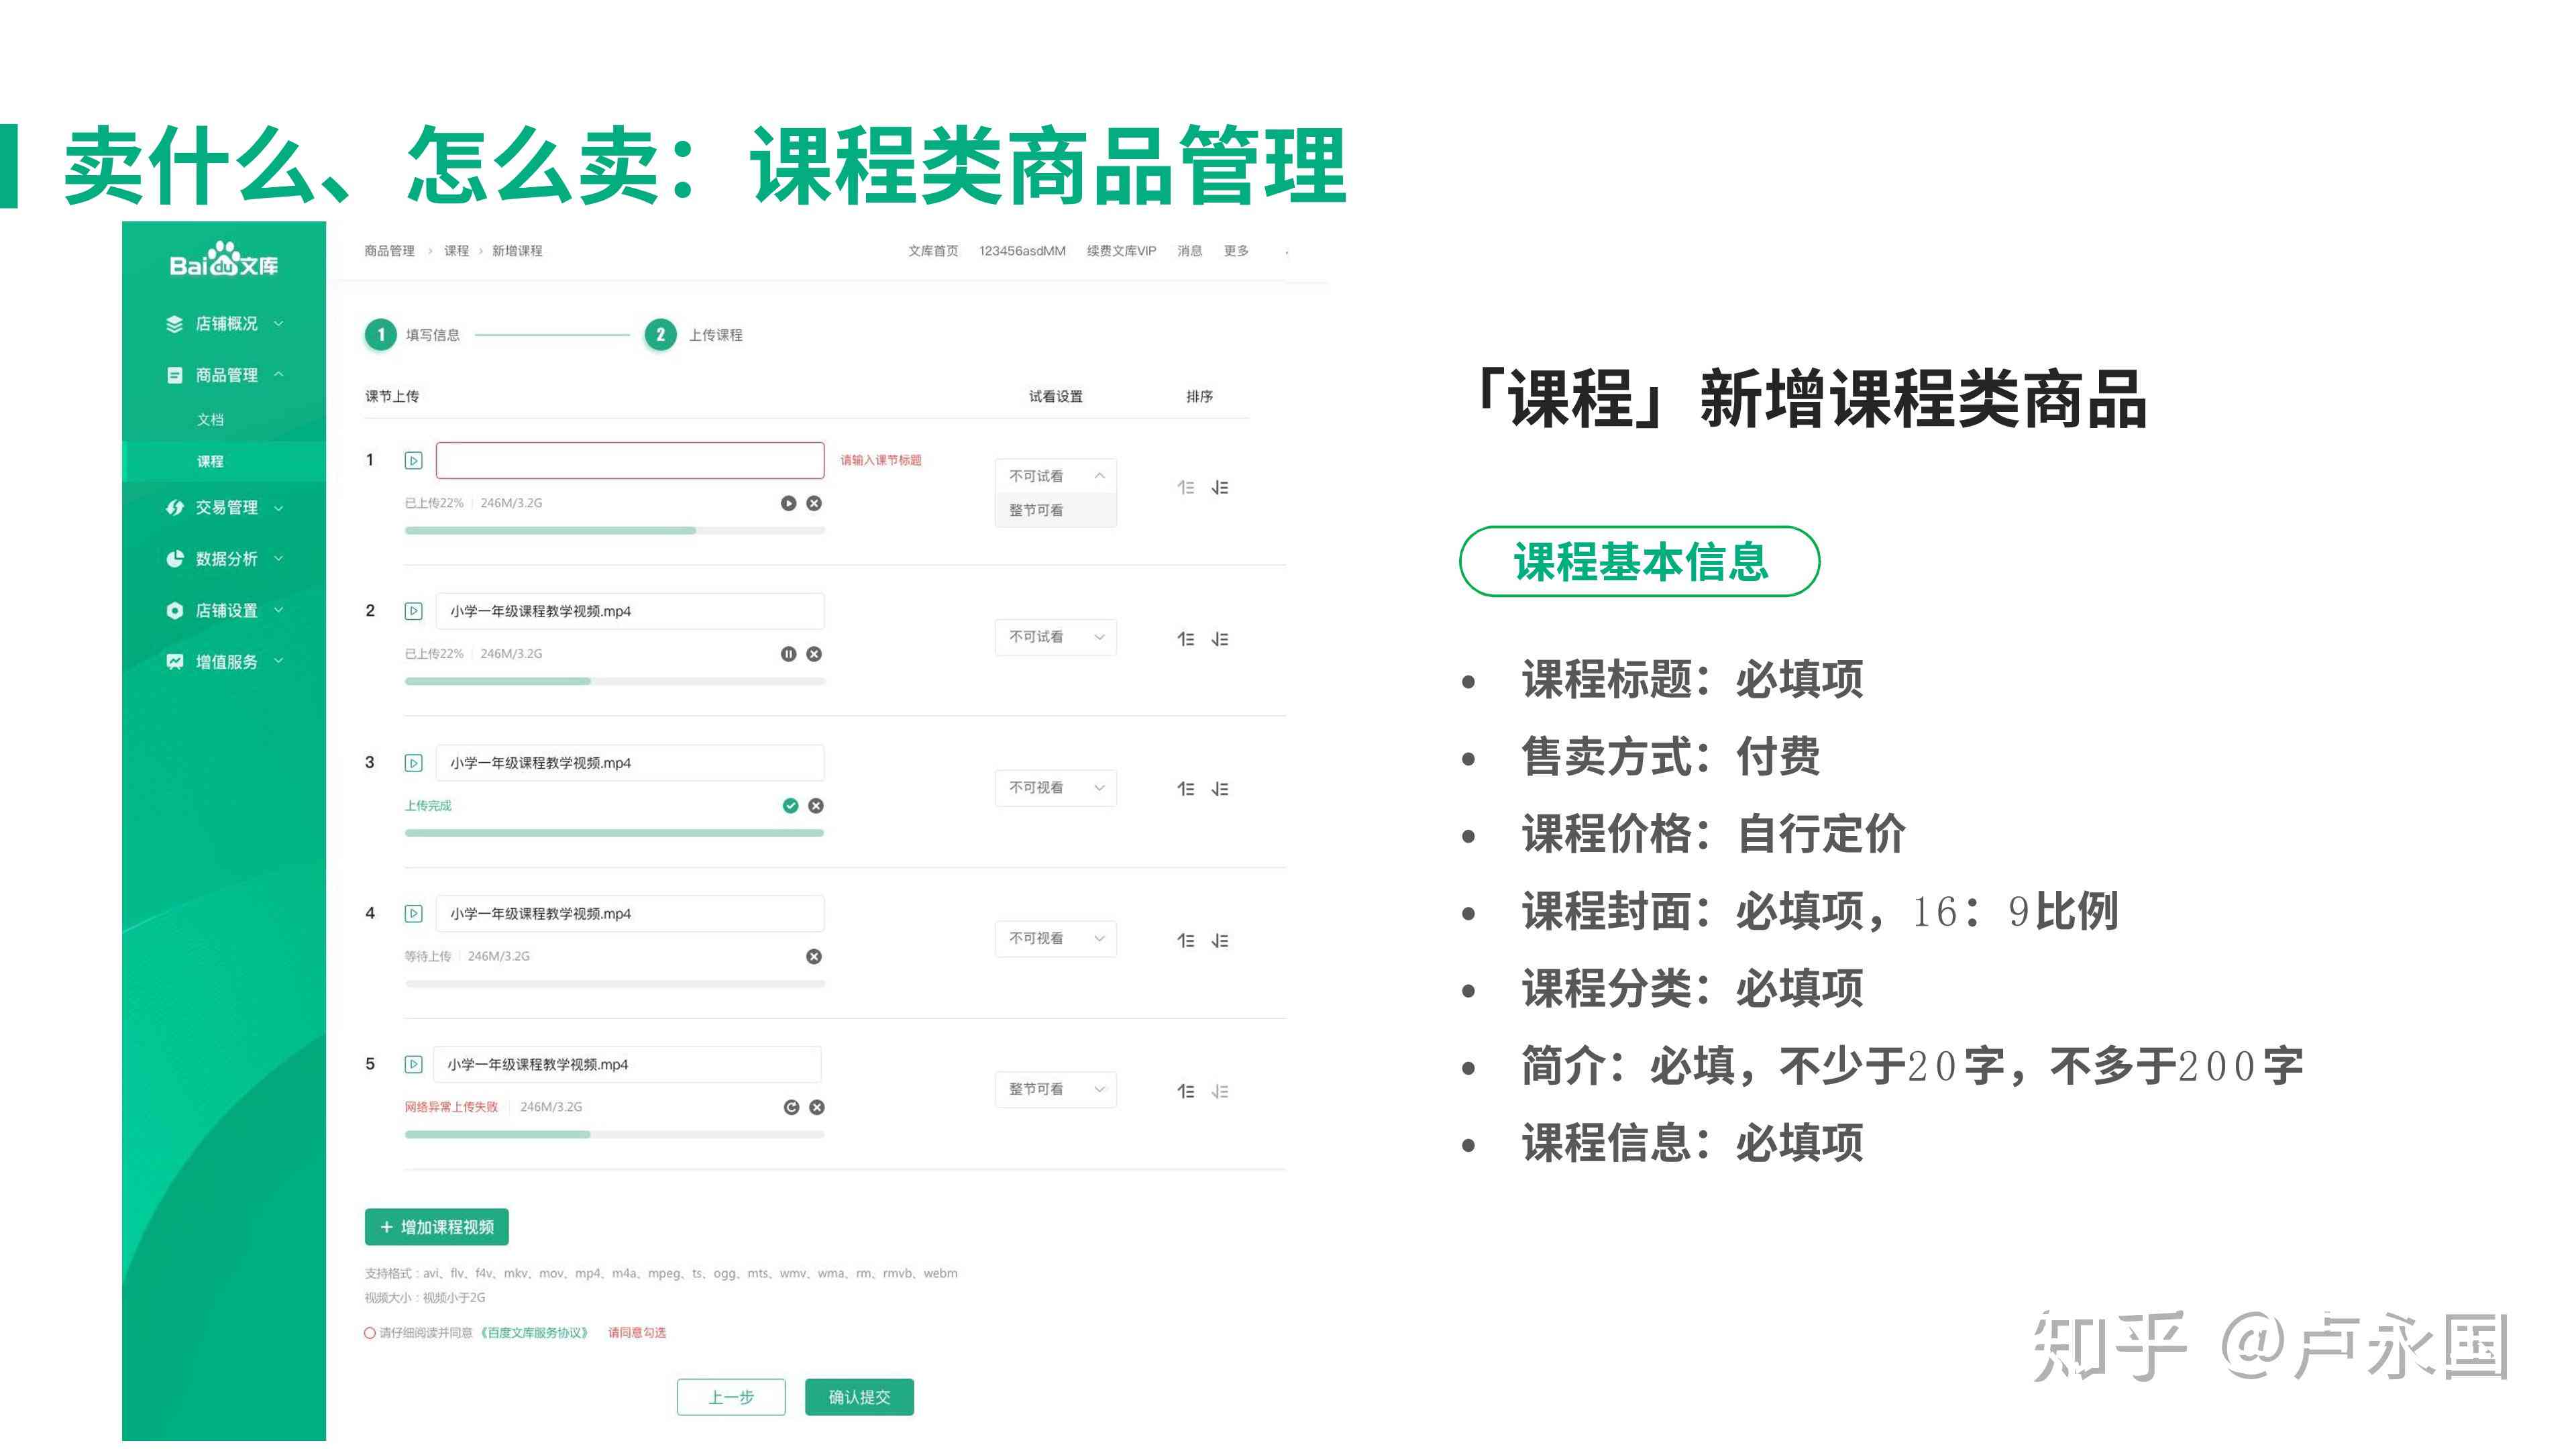
Task: Click the 店铺设置 gear icon
Action: pos(174,610)
